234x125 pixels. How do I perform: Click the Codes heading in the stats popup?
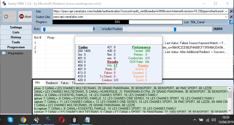pos(83,47)
